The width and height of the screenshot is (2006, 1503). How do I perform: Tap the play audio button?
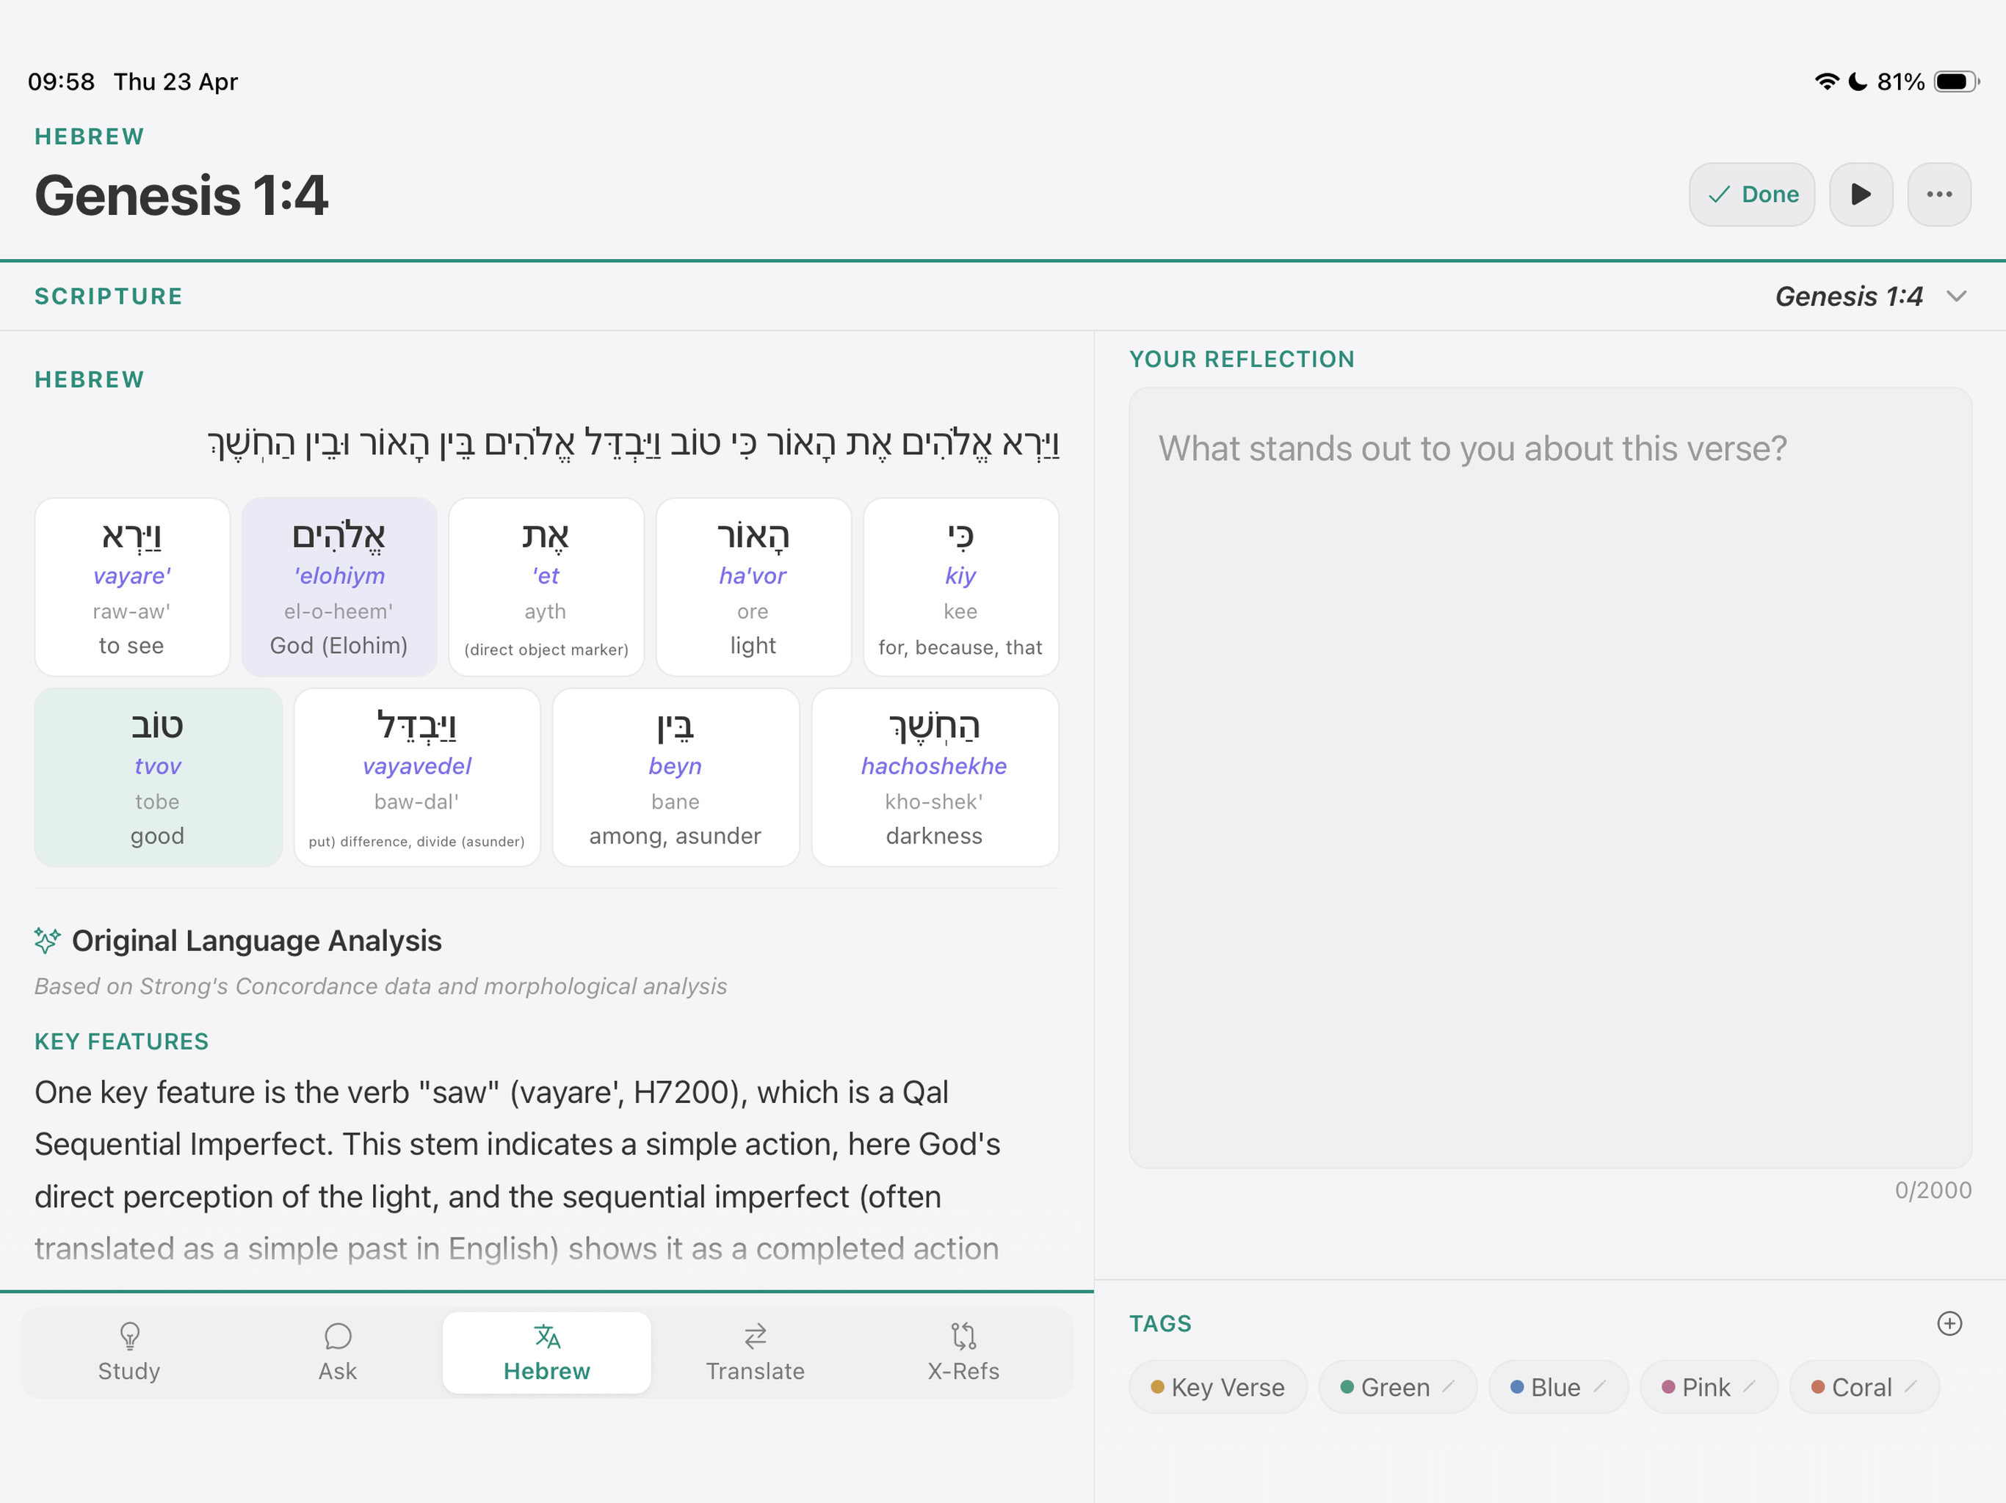1860,194
